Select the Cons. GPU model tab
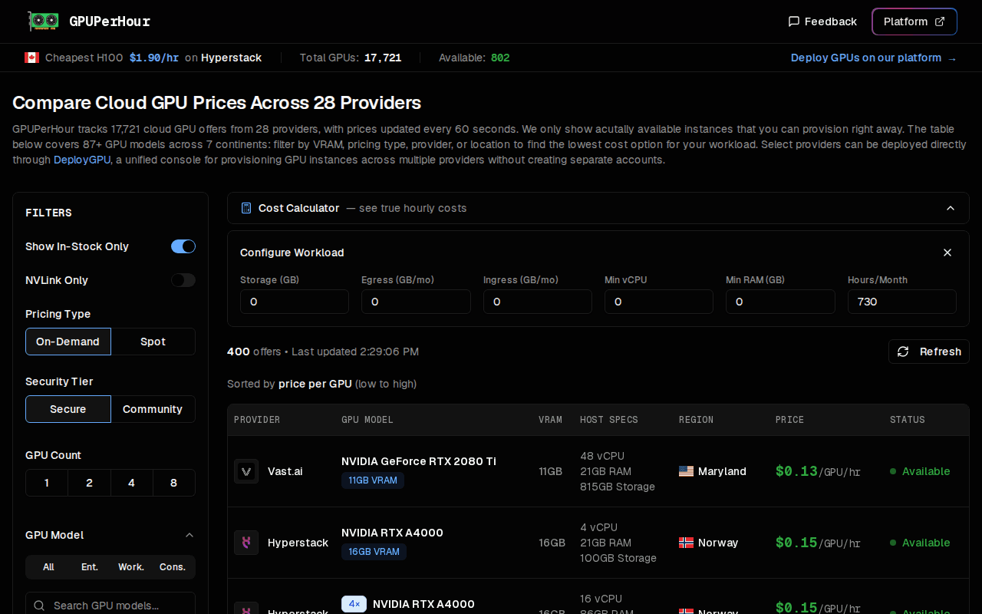The height and width of the screenshot is (614, 982). coord(173,567)
